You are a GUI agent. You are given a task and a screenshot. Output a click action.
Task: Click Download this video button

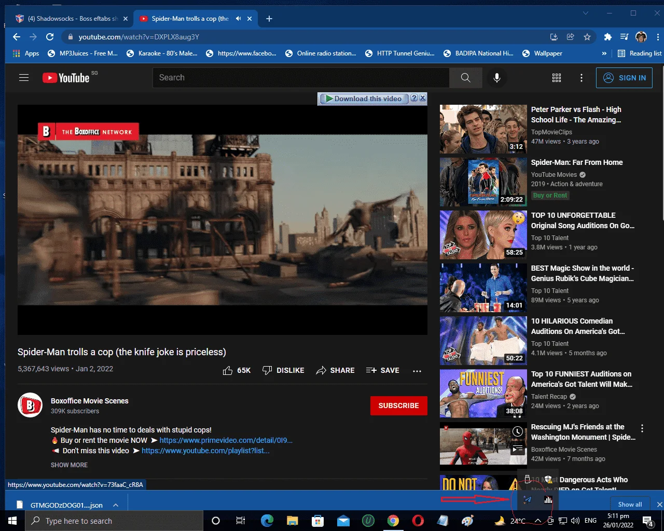coord(363,99)
